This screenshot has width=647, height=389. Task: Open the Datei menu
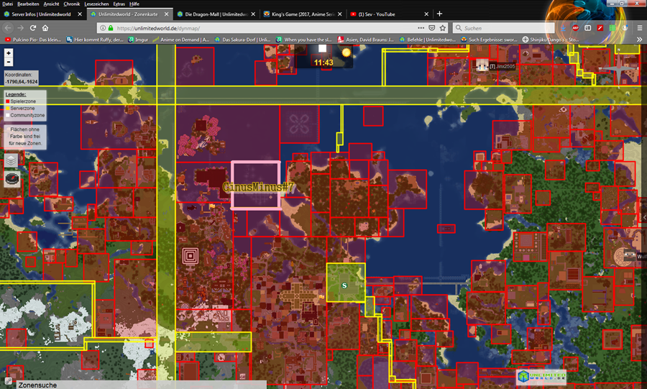tap(7, 4)
